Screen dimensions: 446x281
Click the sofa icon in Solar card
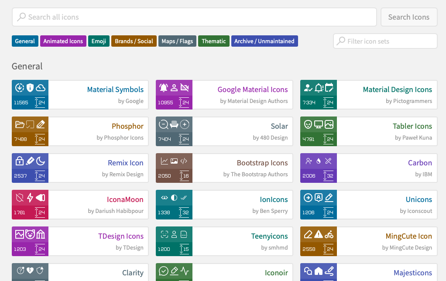coord(174,124)
